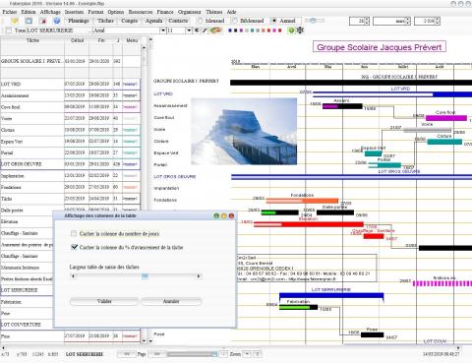This screenshot has width=472, height=363.
Task: Toggle checkbox next to Tous LOT SERRURERIE
Action: tap(9, 30)
